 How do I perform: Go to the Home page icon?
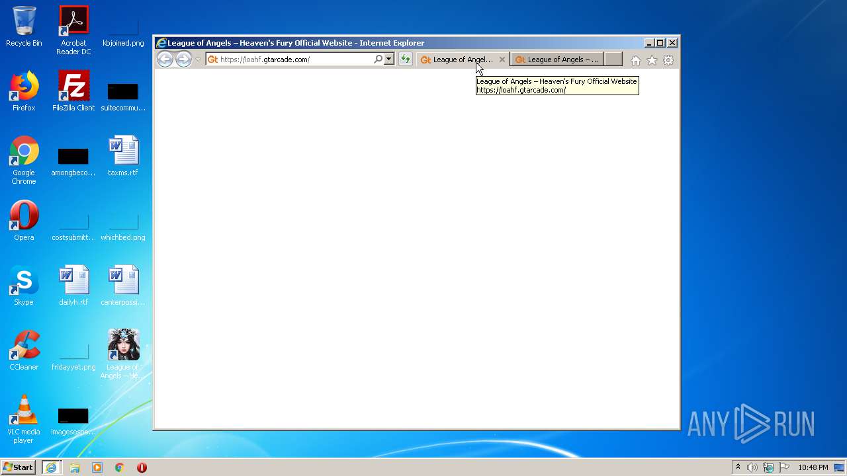pyautogui.click(x=635, y=60)
